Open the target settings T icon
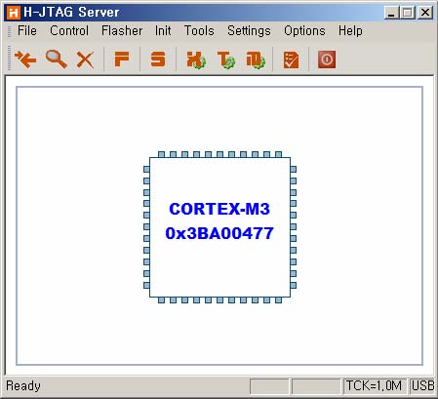 pyautogui.click(x=226, y=60)
